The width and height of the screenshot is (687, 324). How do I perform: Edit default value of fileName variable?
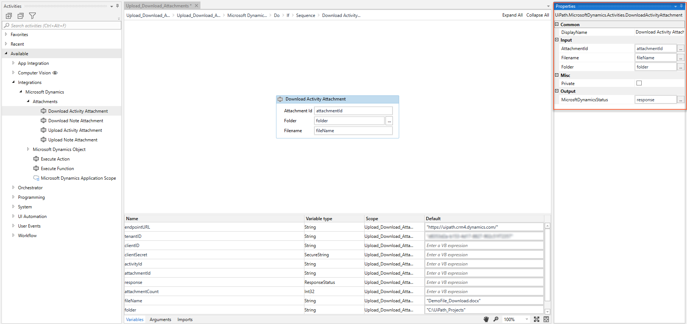point(484,301)
